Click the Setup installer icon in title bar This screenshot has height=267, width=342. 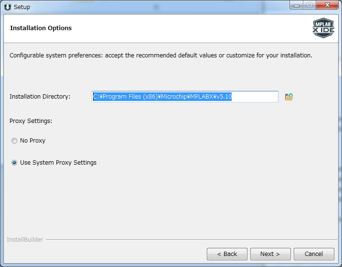click(x=7, y=7)
